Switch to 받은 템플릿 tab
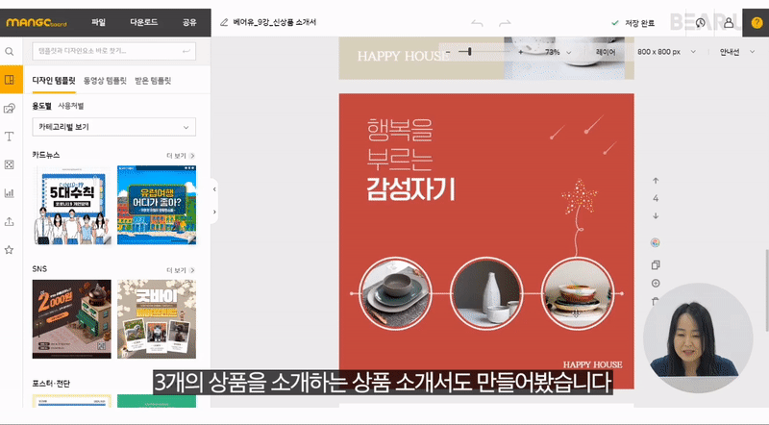 (x=153, y=81)
